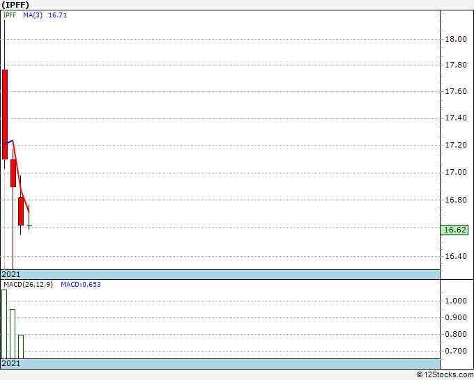Click the third red candlestick near 16.80
The height and width of the screenshot is (380, 474).
(x=21, y=212)
